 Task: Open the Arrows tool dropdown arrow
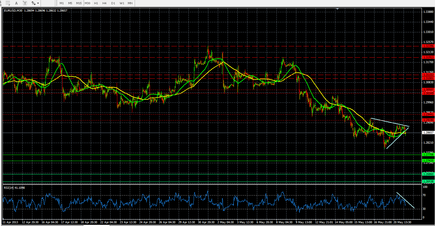[38, 3]
